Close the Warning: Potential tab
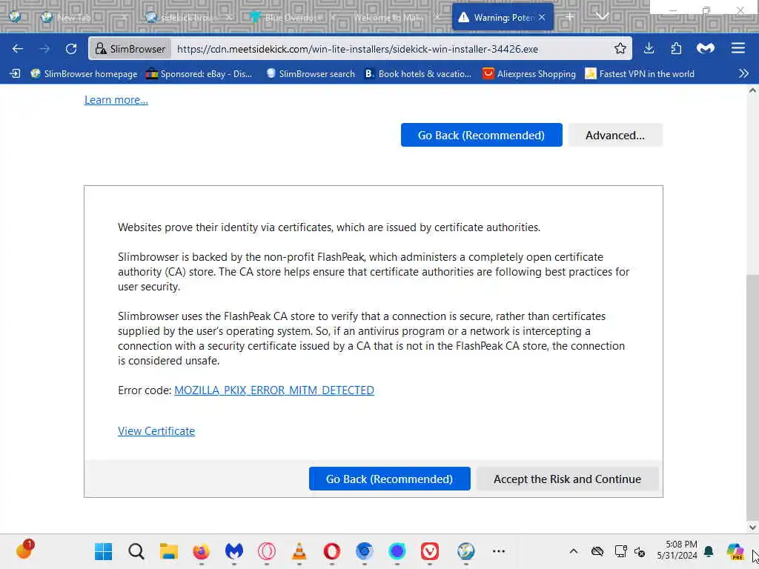This screenshot has height=569, width=759. (x=542, y=18)
